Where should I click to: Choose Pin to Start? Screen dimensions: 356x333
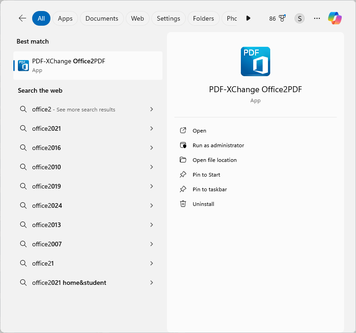pyautogui.click(x=256, y=175)
